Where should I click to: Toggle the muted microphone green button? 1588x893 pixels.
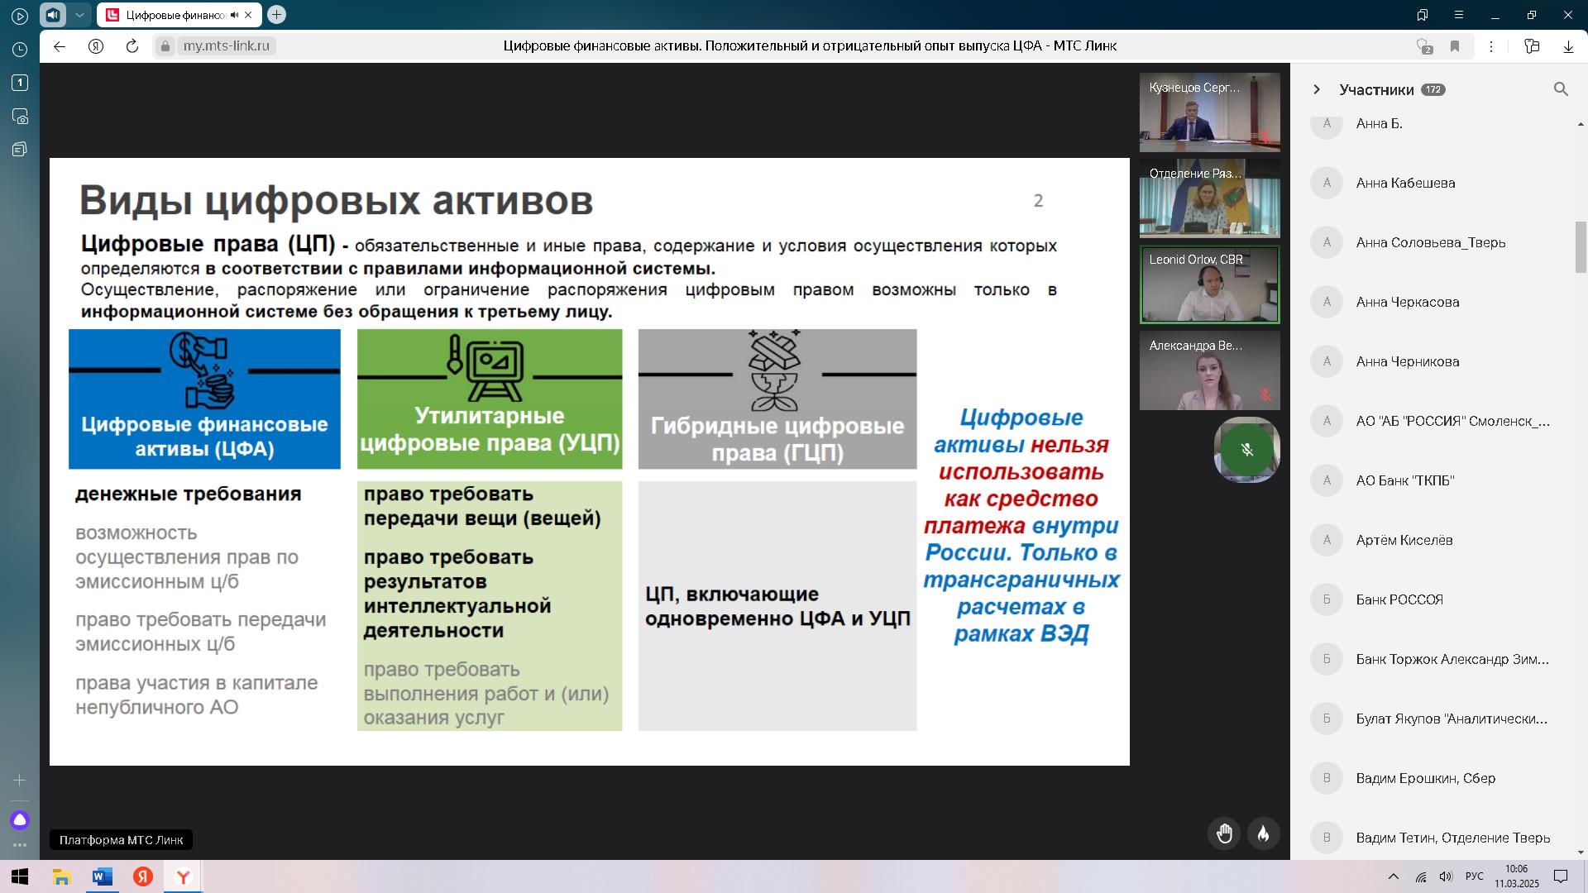(1247, 450)
